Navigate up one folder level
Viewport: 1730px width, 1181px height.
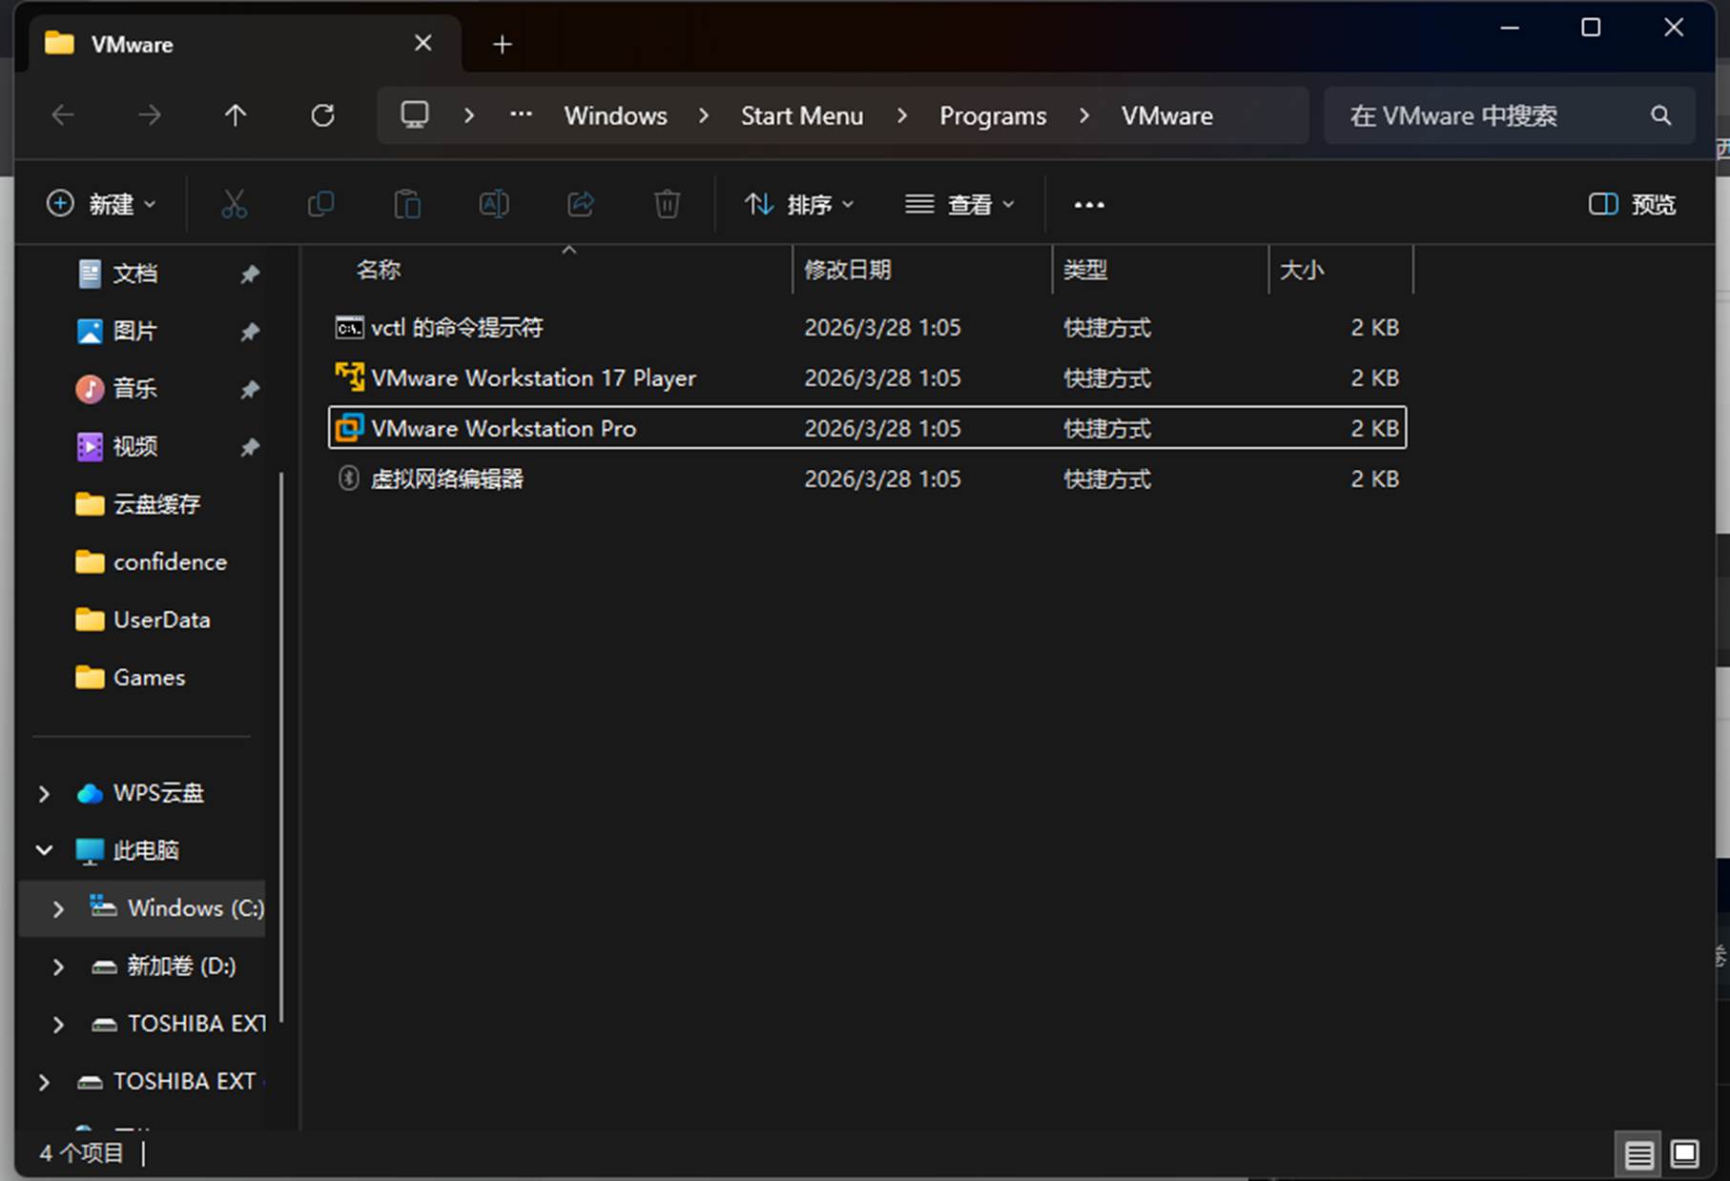click(x=236, y=114)
